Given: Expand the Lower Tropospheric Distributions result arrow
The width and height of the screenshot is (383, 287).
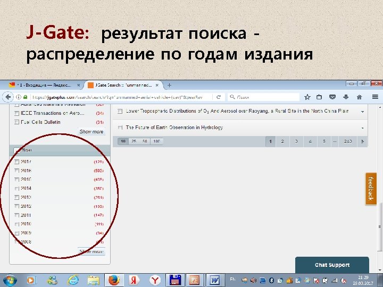Looking at the screenshot, I should pos(362,112).
